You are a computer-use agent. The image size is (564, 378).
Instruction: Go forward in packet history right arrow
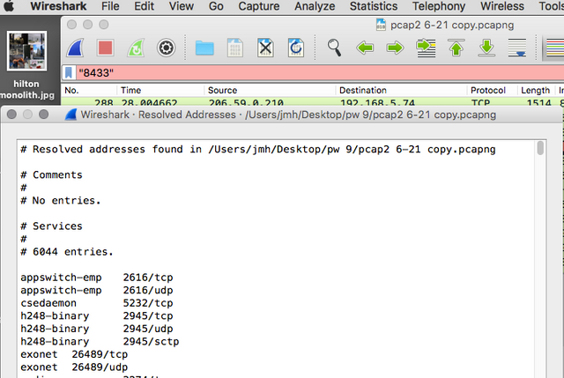395,48
